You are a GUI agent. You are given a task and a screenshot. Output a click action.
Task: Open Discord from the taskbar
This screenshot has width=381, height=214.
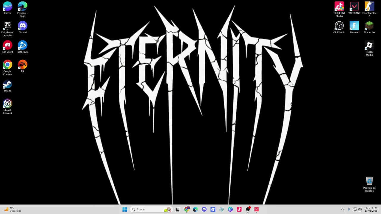(x=204, y=209)
